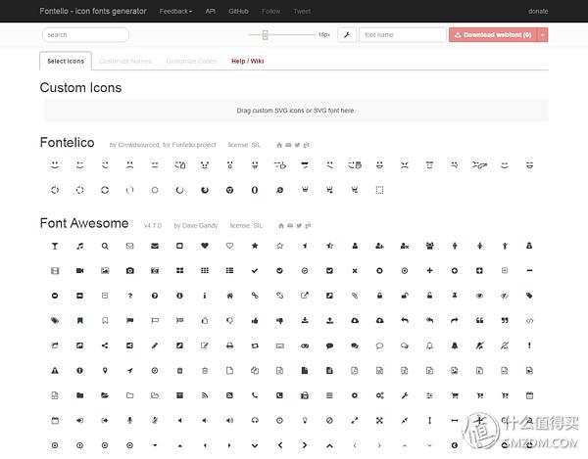The width and height of the screenshot is (588, 459).
Task: Select the shopping basket cart icon
Action: 455,395
